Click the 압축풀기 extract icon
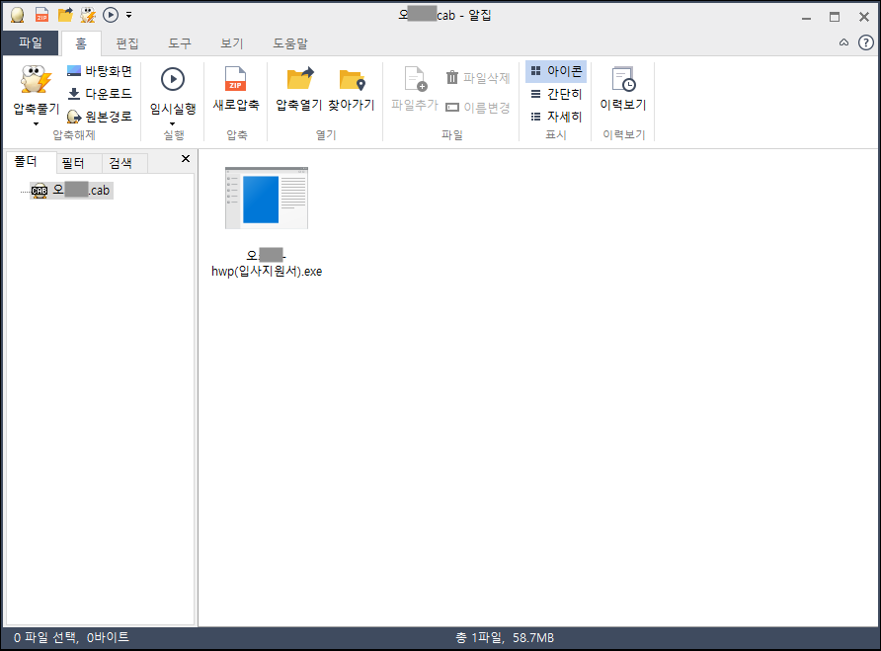 pyautogui.click(x=36, y=80)
